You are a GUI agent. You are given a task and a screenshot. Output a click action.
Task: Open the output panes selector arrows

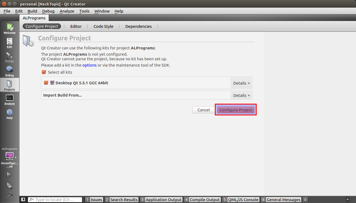305,200
